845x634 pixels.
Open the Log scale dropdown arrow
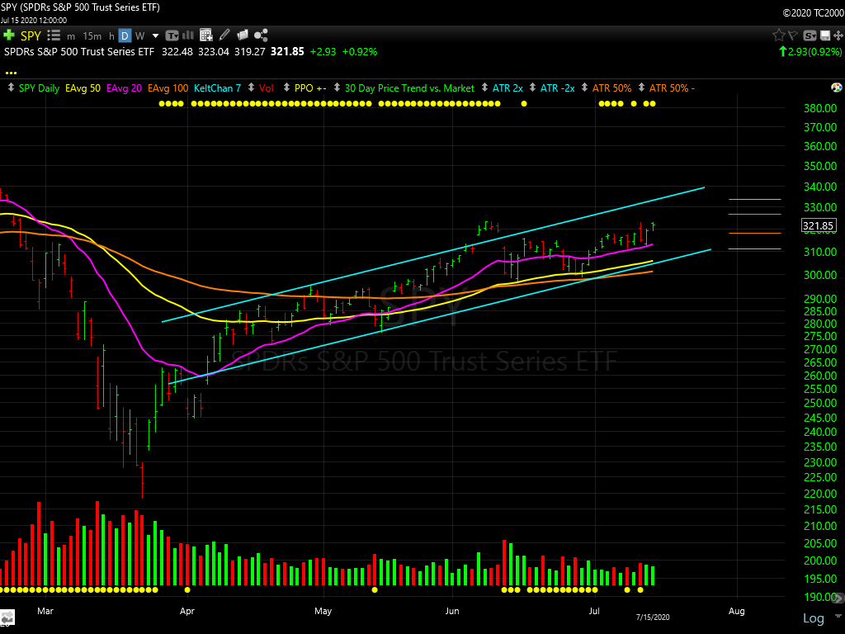coord(838,616)
